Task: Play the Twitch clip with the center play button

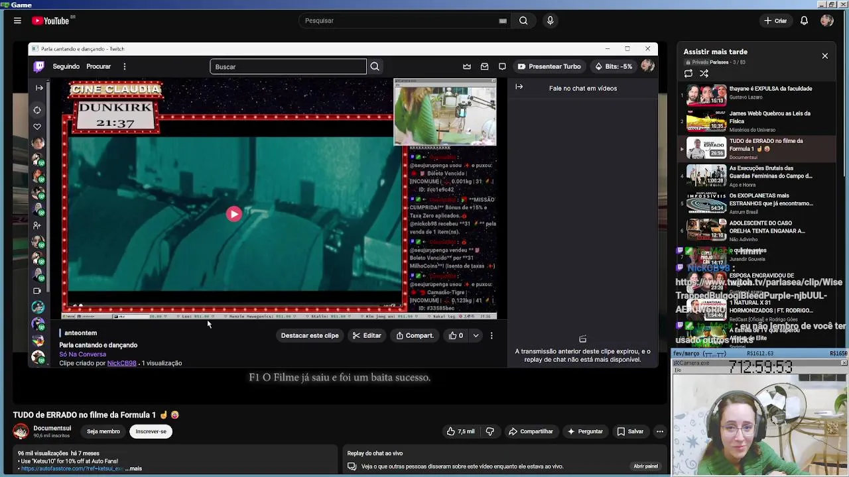Action: 234,213
